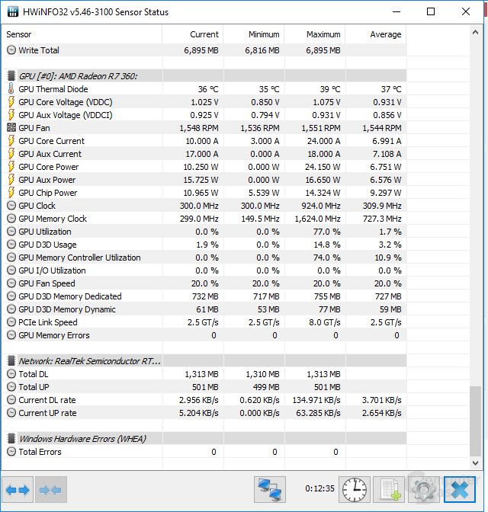Select the GPU D3D Usage label
Viewport: 488px width, 512px height.
point(47,245)
